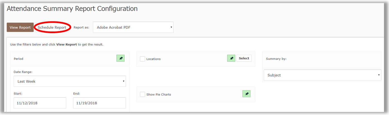This screenshot has height=115, width=389.
Task: Tick the Show Pie Charts checkbox
Action: [x=142, y=94]
